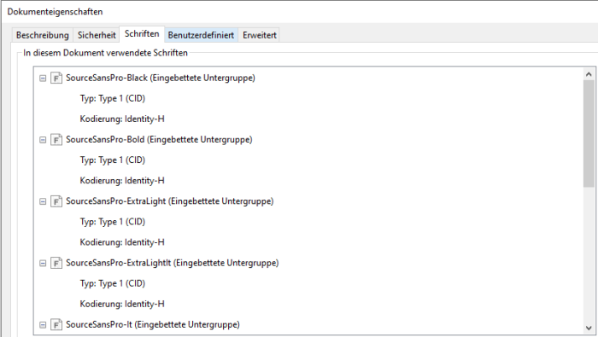Click 'Typ: Type 1 (CID)' under SourceSansPro-Bold

click(113, 160)
